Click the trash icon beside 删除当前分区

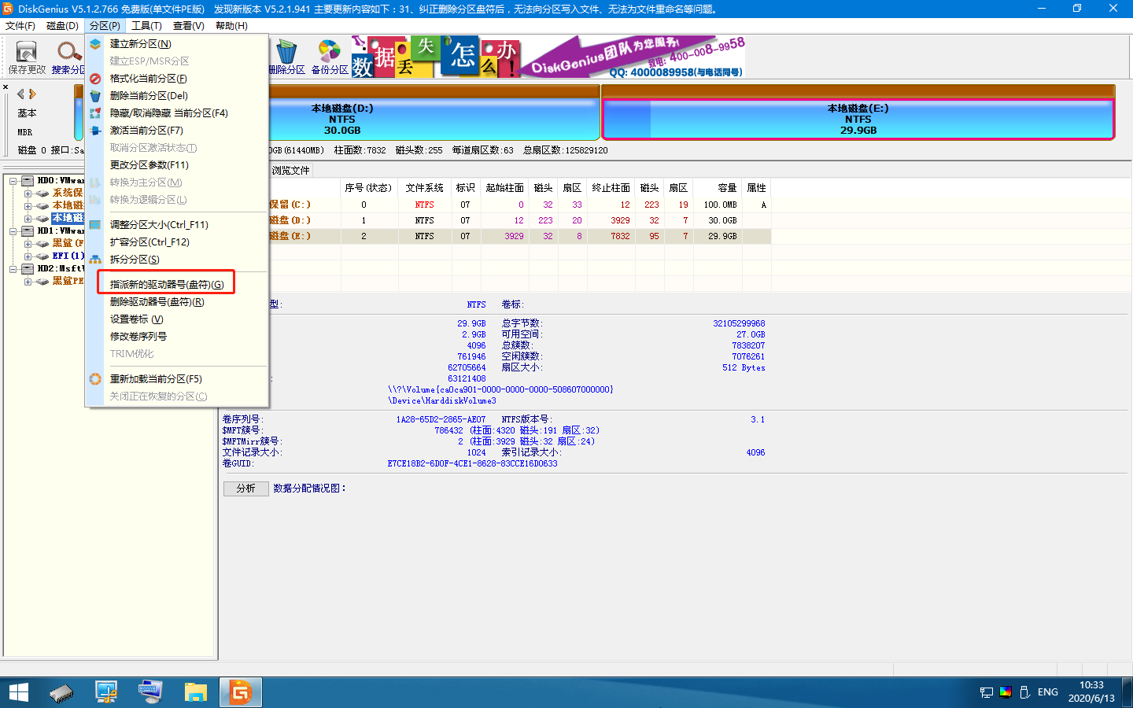[95, 96]
